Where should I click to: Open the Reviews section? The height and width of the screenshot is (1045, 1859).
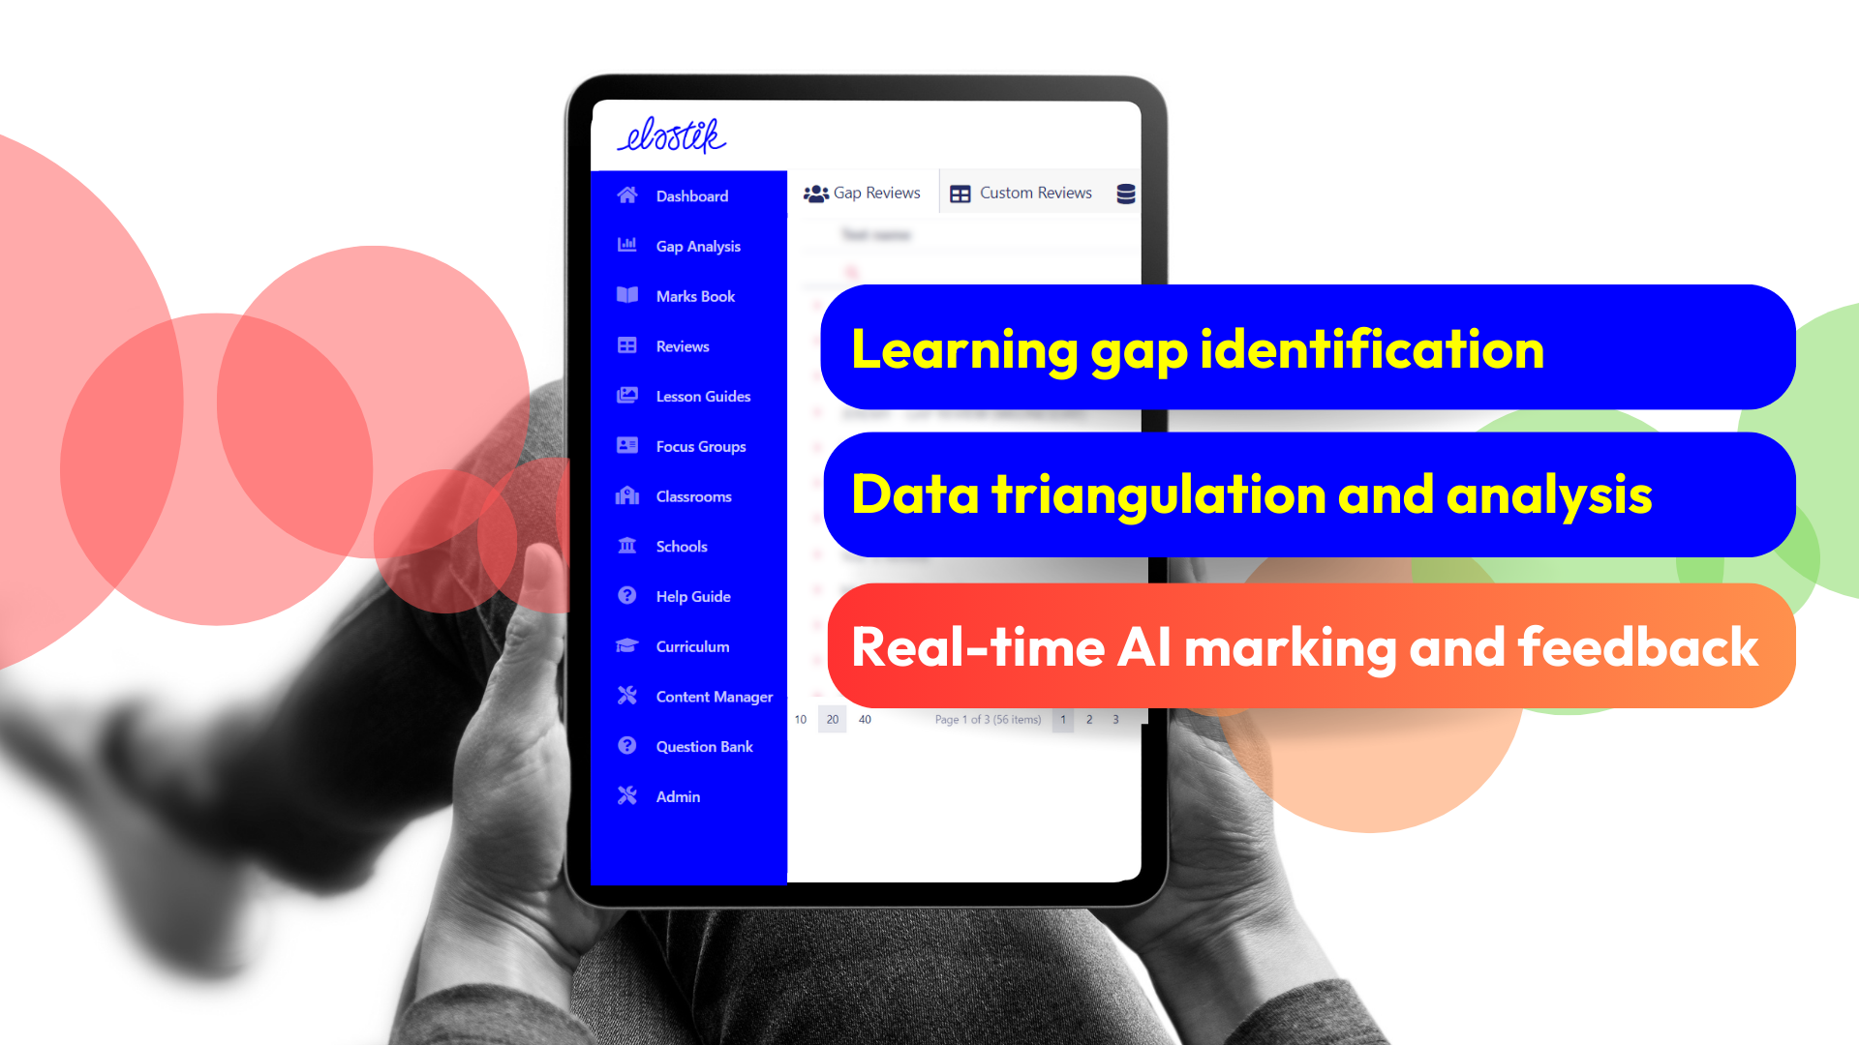point(681,344)
